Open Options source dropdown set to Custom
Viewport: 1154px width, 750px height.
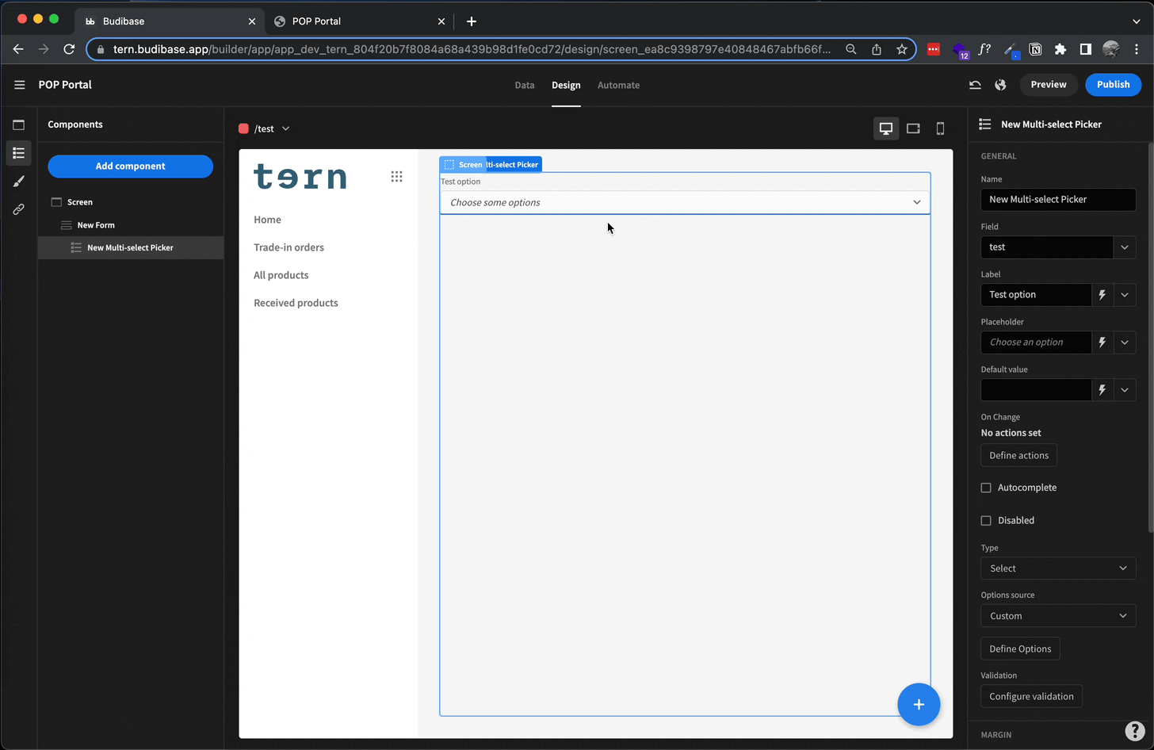1058,616
